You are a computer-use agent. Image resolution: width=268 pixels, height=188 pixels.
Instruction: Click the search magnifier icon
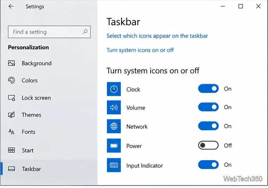pyautogui.click(x=85, y=32)
